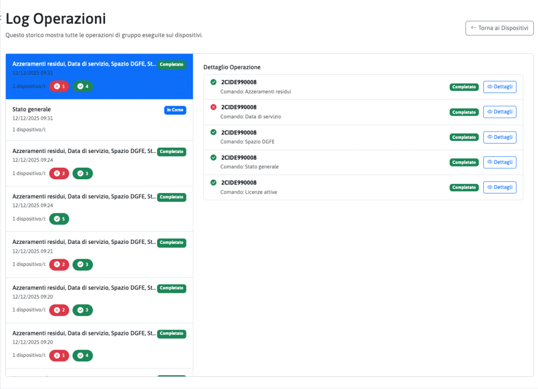Select the Stato generale In Corso operation
The width and height of the screenshot is (538, 389).
click(84, 119)
